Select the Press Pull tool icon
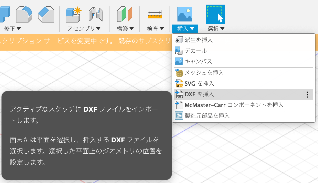 (5, 14)
